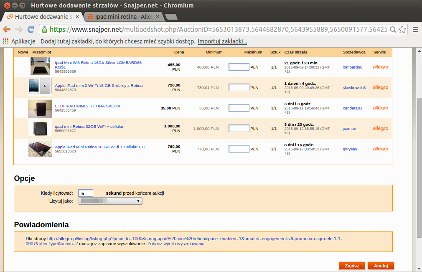This screenshot has height=272, width=422.
Task: Reload the Snajper.net page
Action: tap(31, 29)
